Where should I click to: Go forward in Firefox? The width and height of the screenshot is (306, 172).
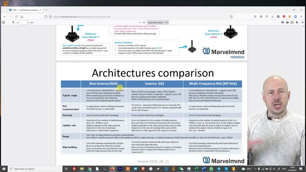(11, 17)
